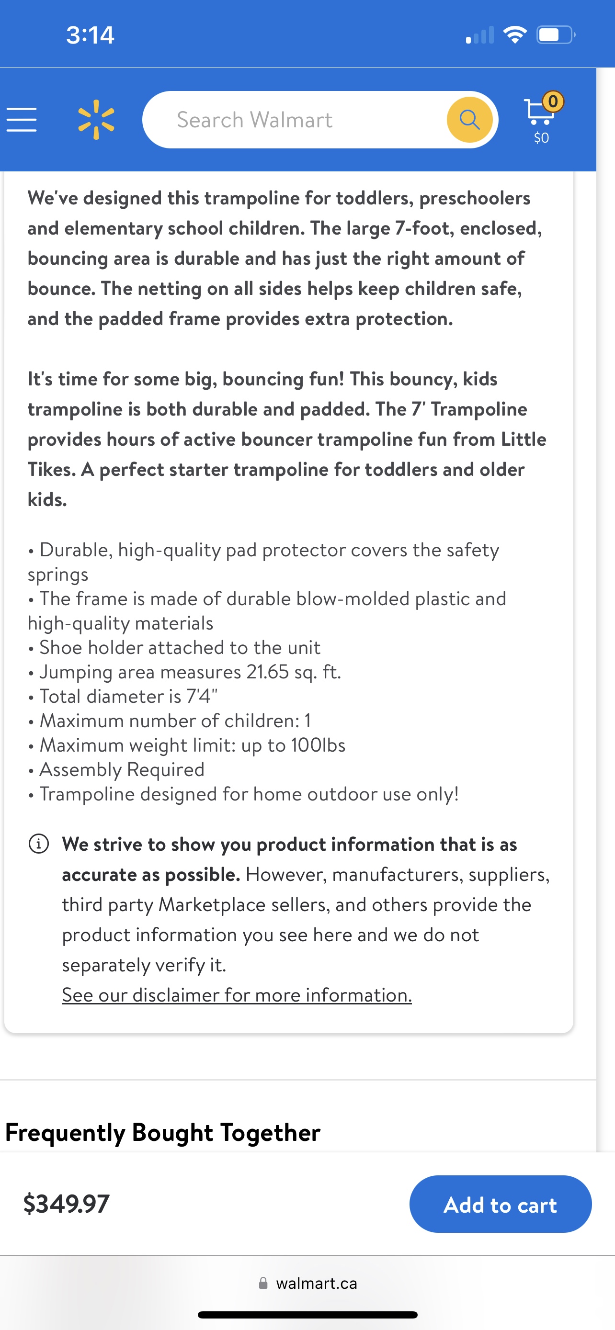Open the shopping cart icon
The width and height of the screenshot is (615, 1330).
(x=538, y=112)
